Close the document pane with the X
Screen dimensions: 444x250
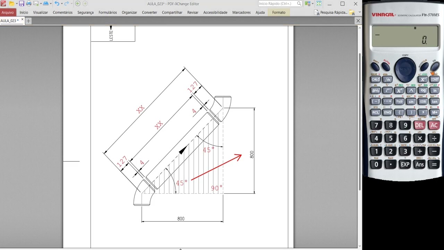(x=358, y=21)
